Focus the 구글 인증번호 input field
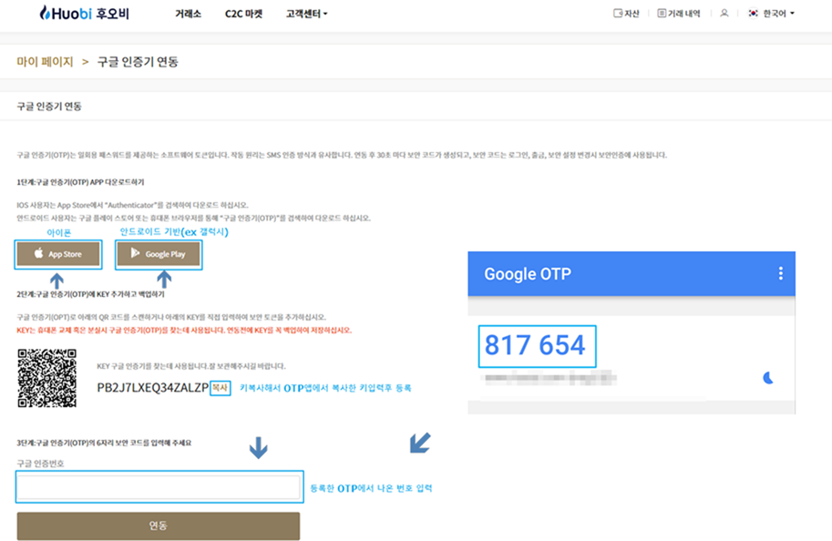 [x=159, y=486]
